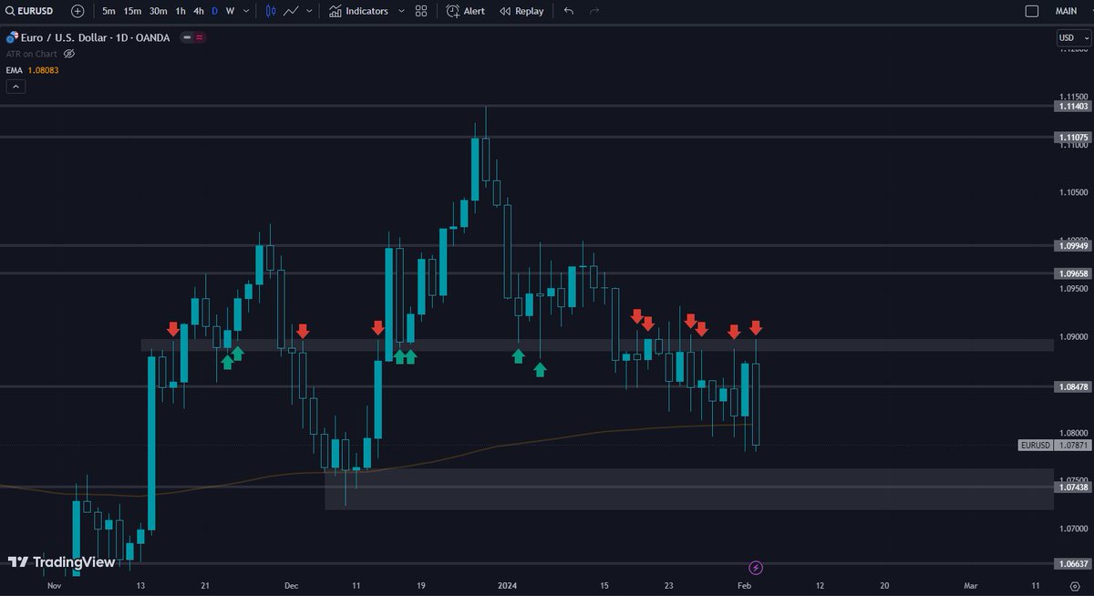Click the 1.07000 price scale value
This screenshot has width=1094, height=596.
[1073, 529]
